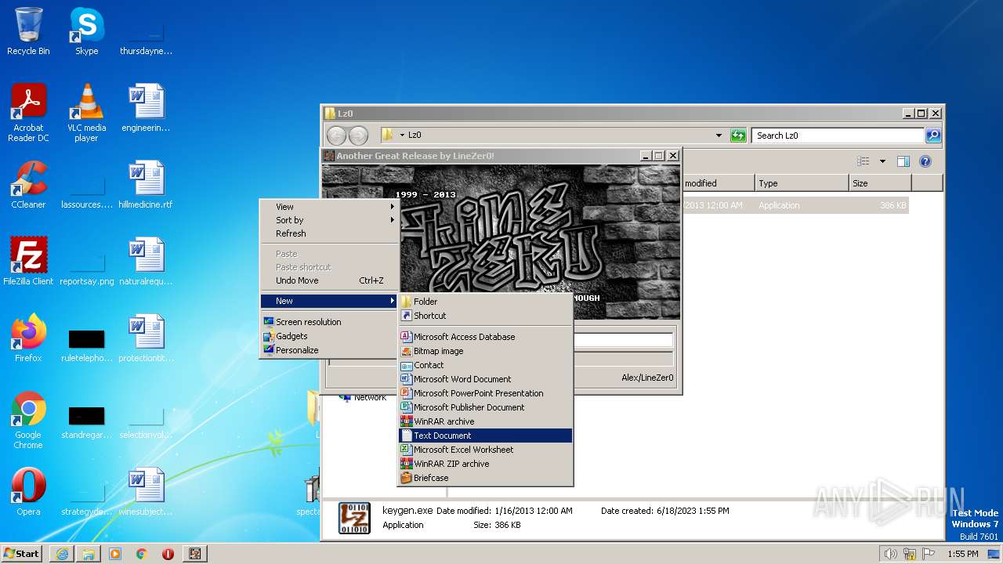Select the hillmedicine.rtf document icon
The image size is (1003, 564).
pos(146,185)
